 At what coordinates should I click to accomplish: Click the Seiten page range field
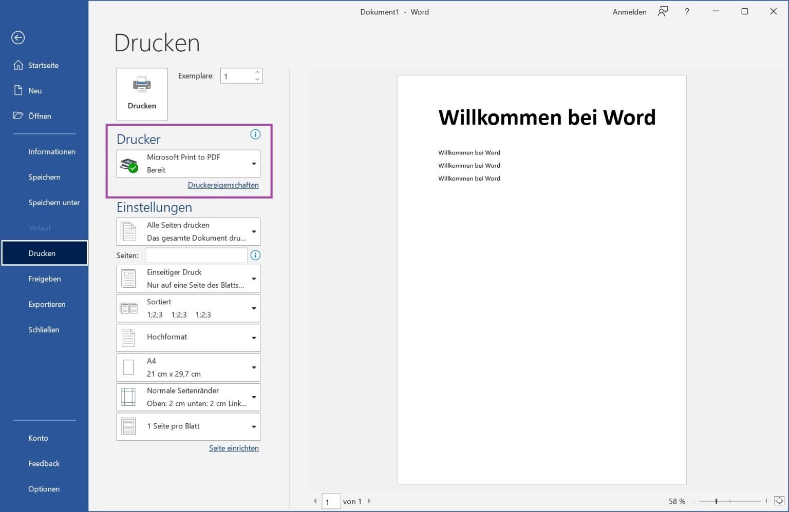click(196, 255)
